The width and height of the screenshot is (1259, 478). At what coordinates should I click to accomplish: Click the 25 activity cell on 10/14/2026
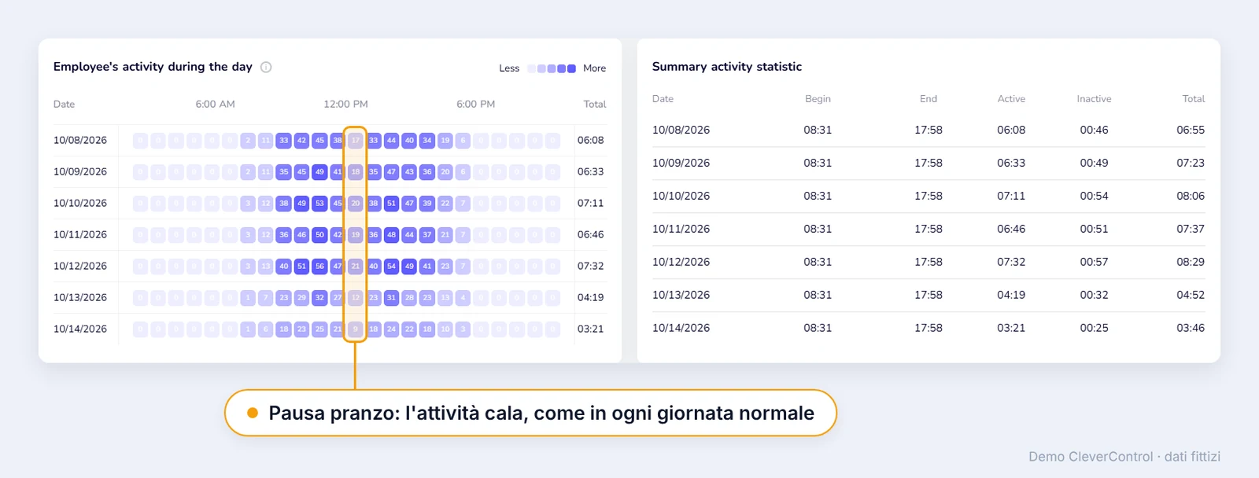(319, 329)
